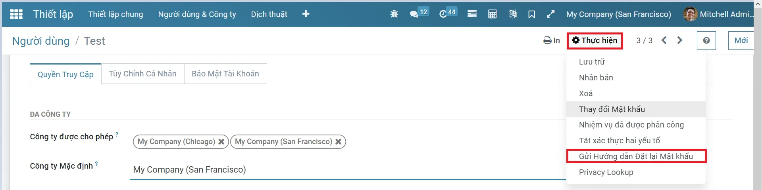The image size is (762, 190).
Task: Remove My Company (San Francisco) tag
Action: pos(338,142)
